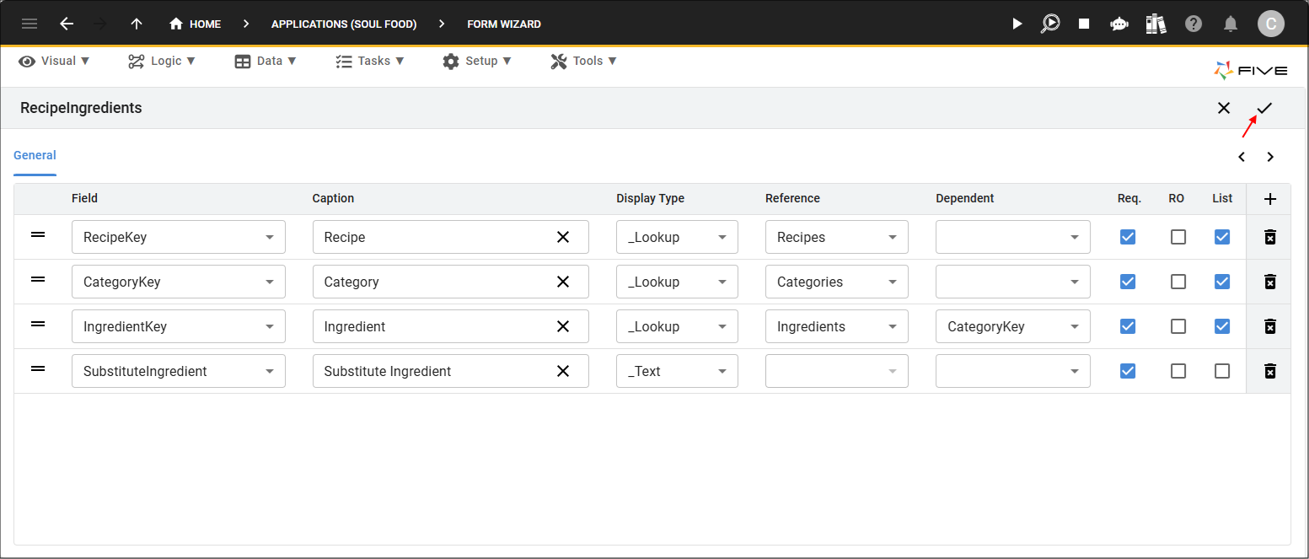Enable List for SubstituteIngredient
This screenshot has width=1309, height=559.
coord(1222,371)
